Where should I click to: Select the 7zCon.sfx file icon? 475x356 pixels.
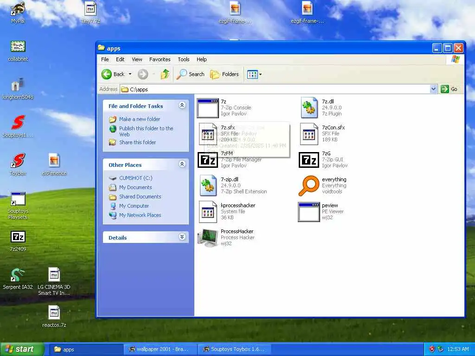309,134
